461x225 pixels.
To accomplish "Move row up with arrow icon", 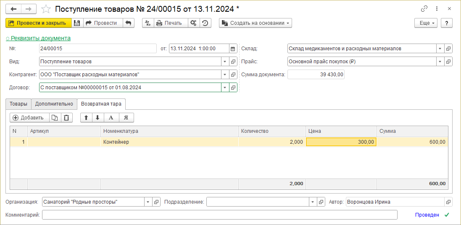I will pos(86,118).
